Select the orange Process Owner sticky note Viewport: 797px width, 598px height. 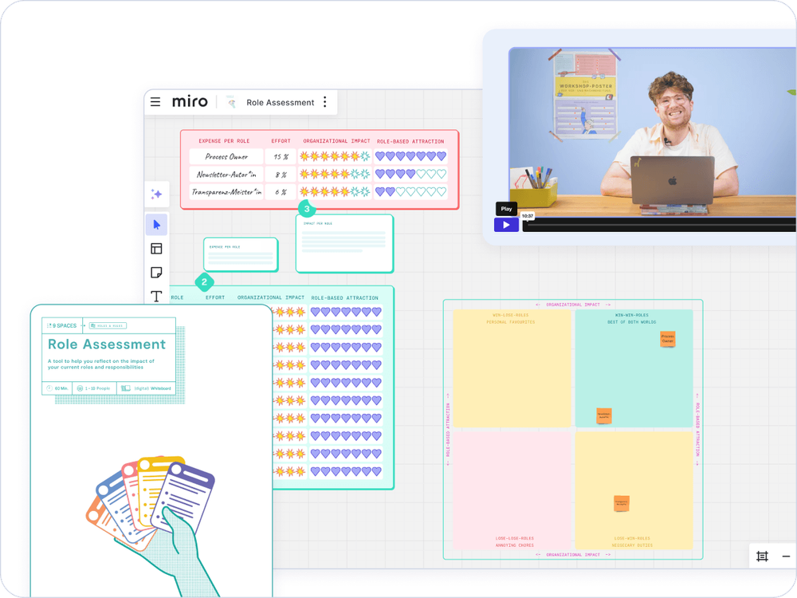tap(666, 338)
